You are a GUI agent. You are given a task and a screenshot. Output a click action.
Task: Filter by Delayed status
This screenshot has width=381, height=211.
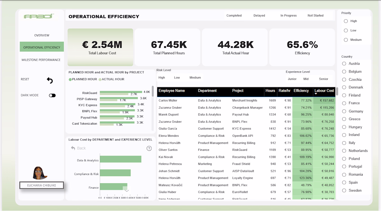coord(259,16)
